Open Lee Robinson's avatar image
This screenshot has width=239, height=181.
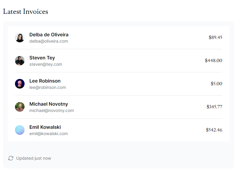pyautogui.click(x=20, y=84)
